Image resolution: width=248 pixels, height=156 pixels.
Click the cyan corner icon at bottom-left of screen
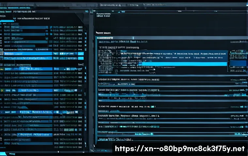pyautogui.click(x=3, y=153)
